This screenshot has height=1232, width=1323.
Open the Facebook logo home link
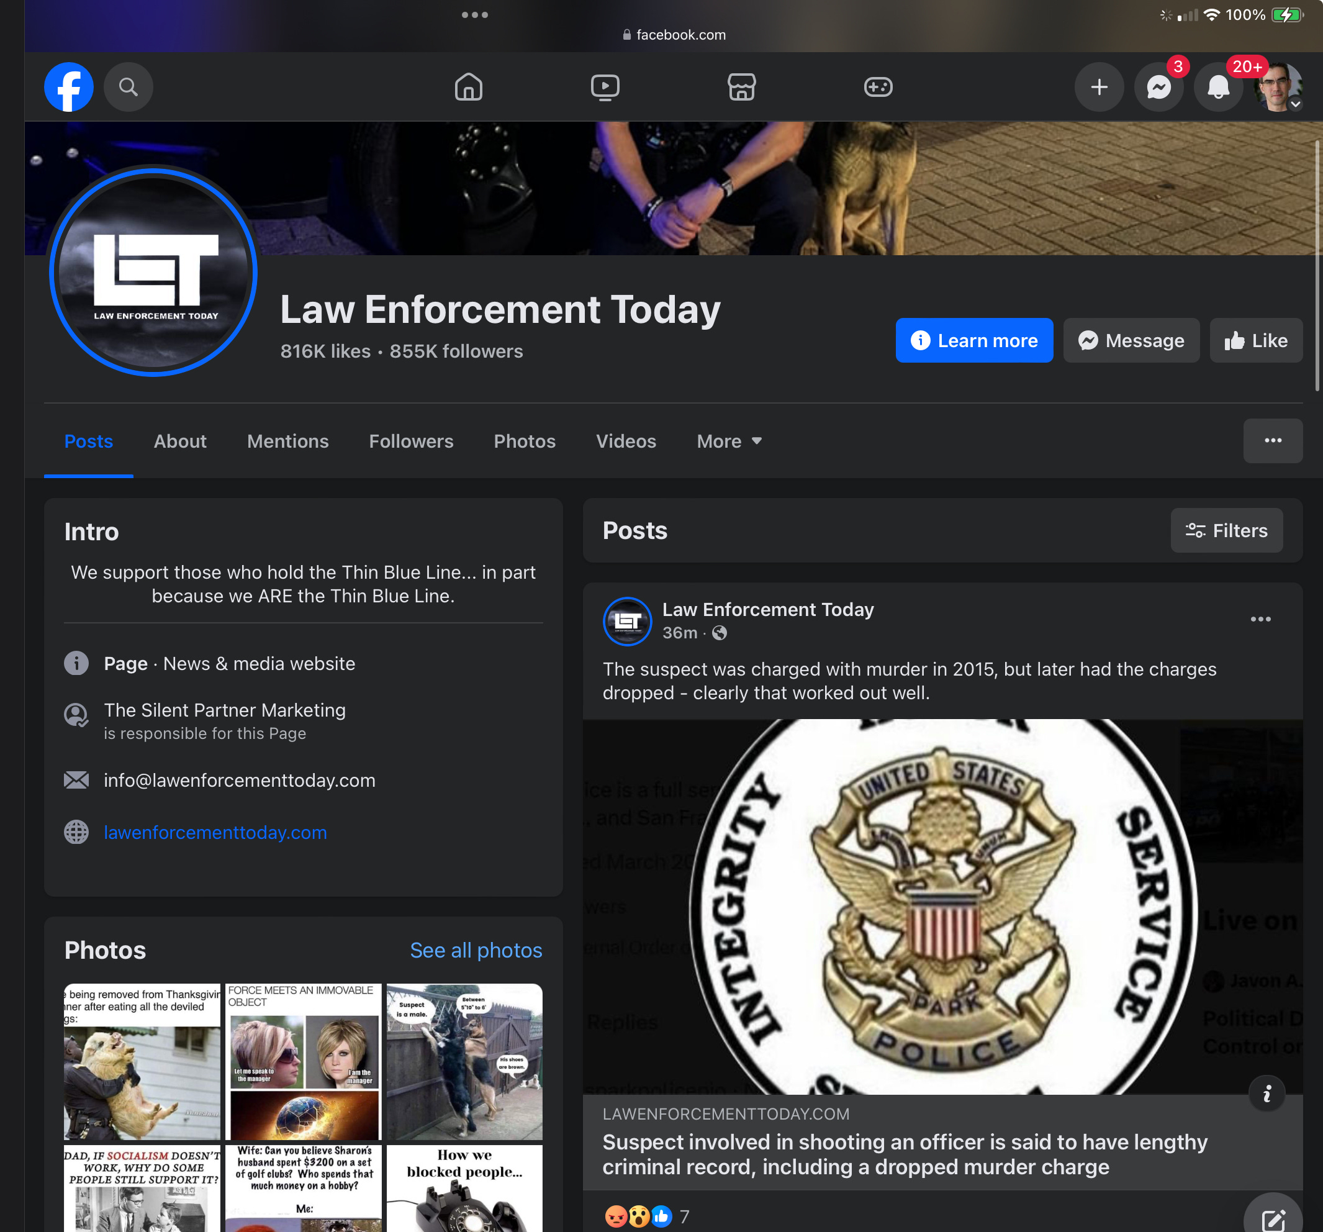[x=68, y=86]
